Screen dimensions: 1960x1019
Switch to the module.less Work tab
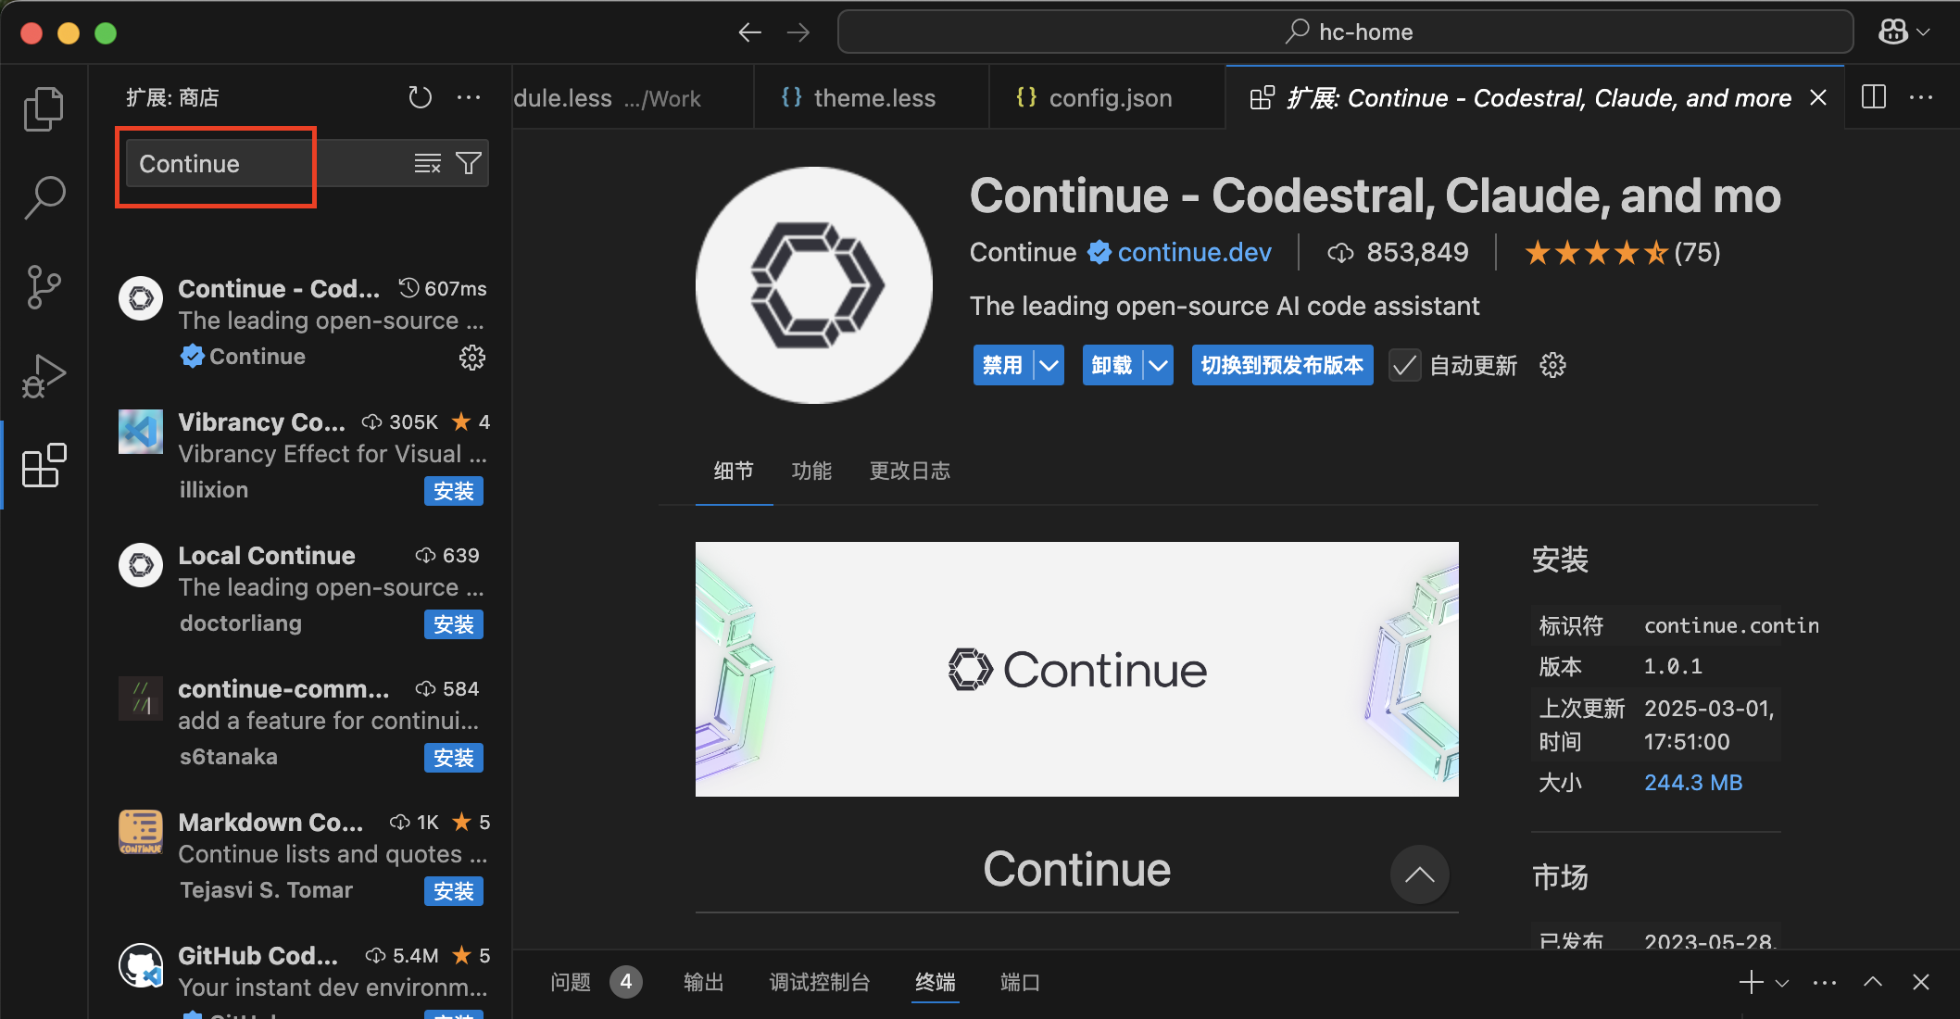click(633, 97)
